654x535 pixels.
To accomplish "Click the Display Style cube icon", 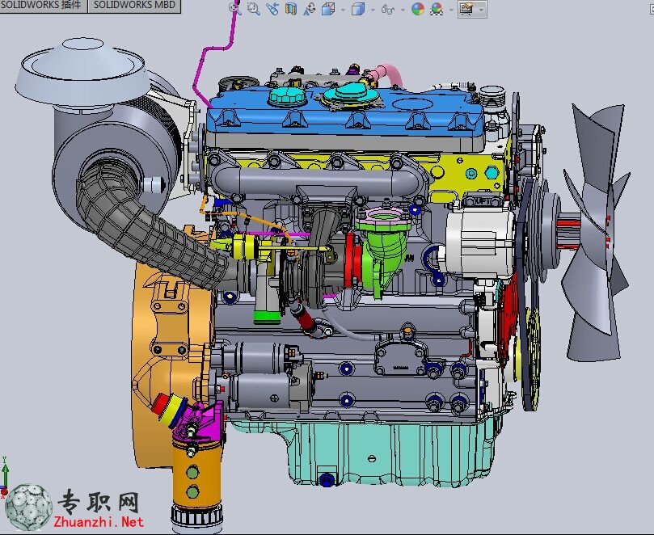I will tap(358, 9).
